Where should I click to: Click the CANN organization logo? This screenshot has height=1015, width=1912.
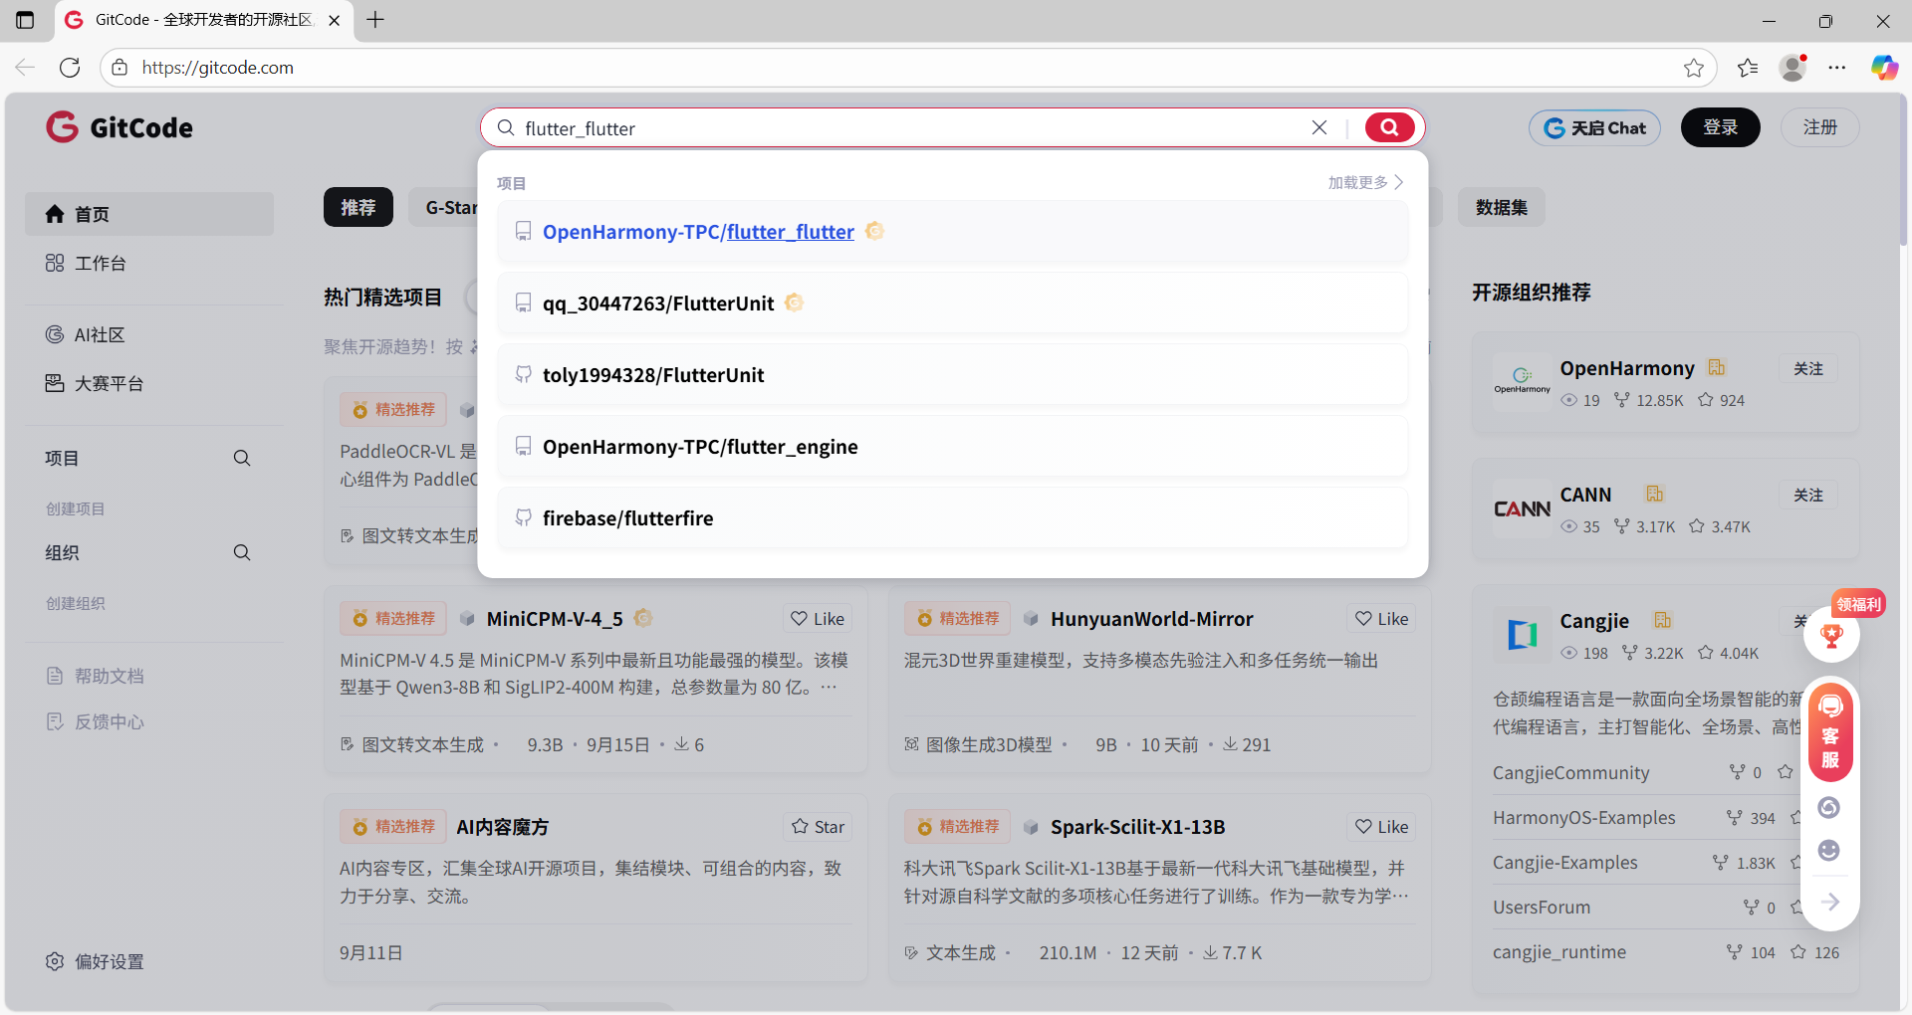click(1522, 508)
